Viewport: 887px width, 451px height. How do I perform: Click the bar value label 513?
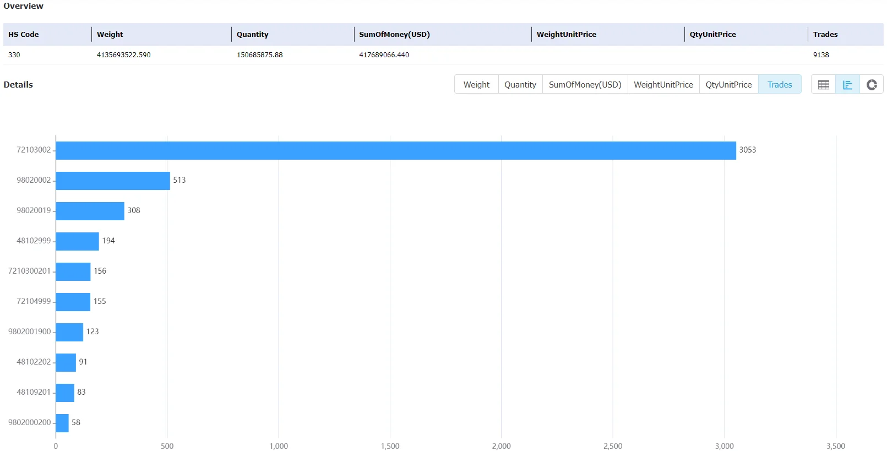click(x=179, y=180)
